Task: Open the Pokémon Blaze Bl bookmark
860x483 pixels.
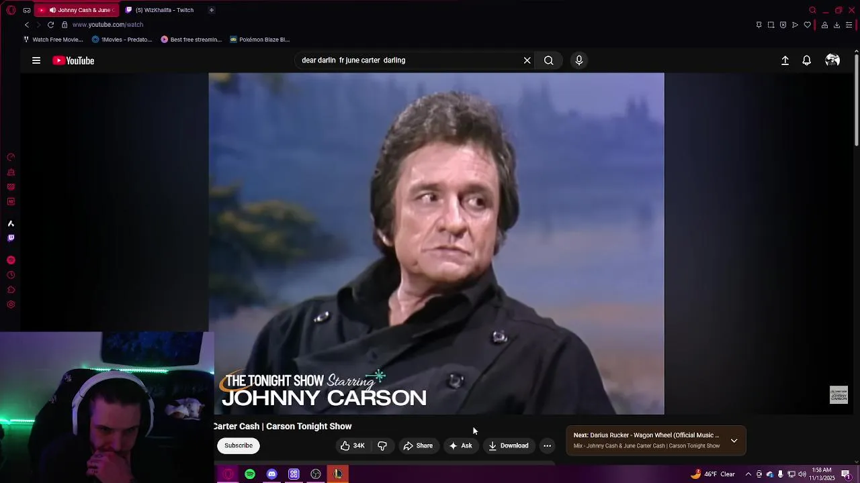Action: tap(259, 40)
